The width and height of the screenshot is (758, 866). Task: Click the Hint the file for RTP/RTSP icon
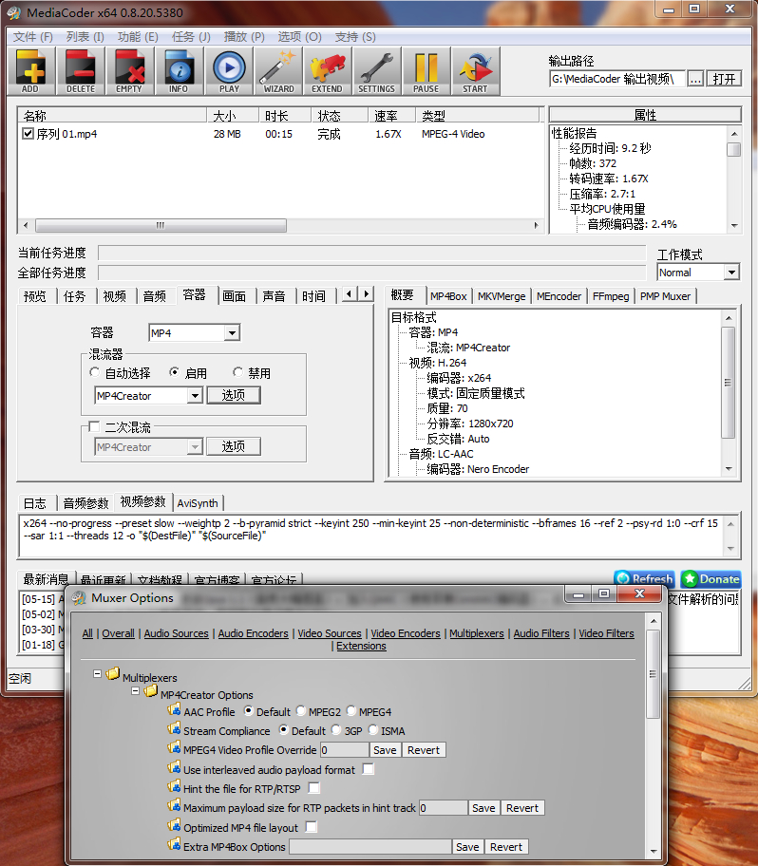(x=174, y=786)
